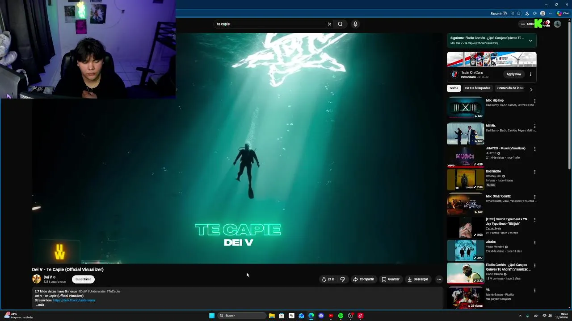This screenshot has height=321, width=572.
Task: Click the Windows taskbar Buscar field
Action: pos(241,316)
